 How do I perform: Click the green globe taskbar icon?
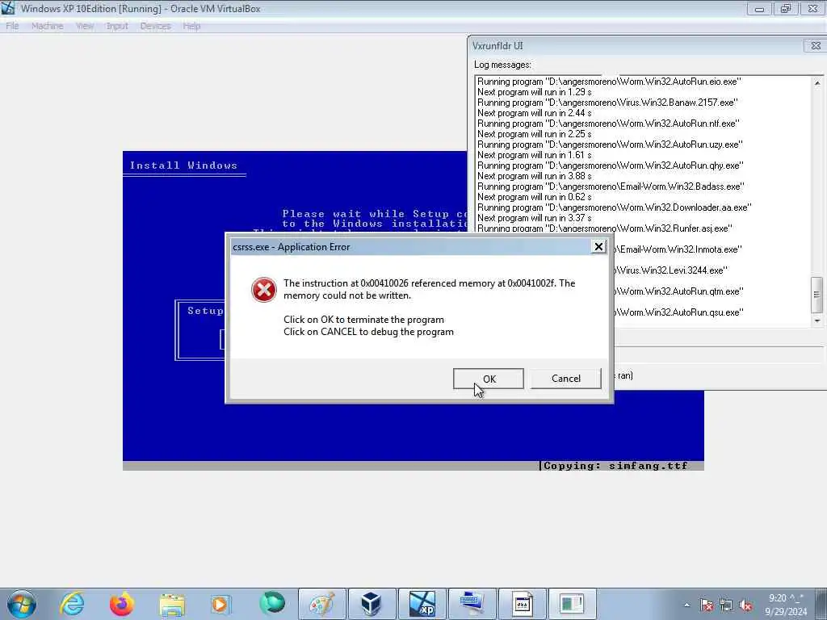271,604
